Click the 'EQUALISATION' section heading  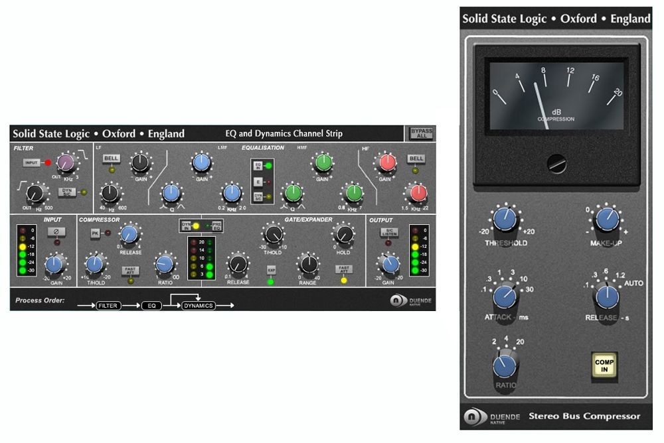[263, 148]
